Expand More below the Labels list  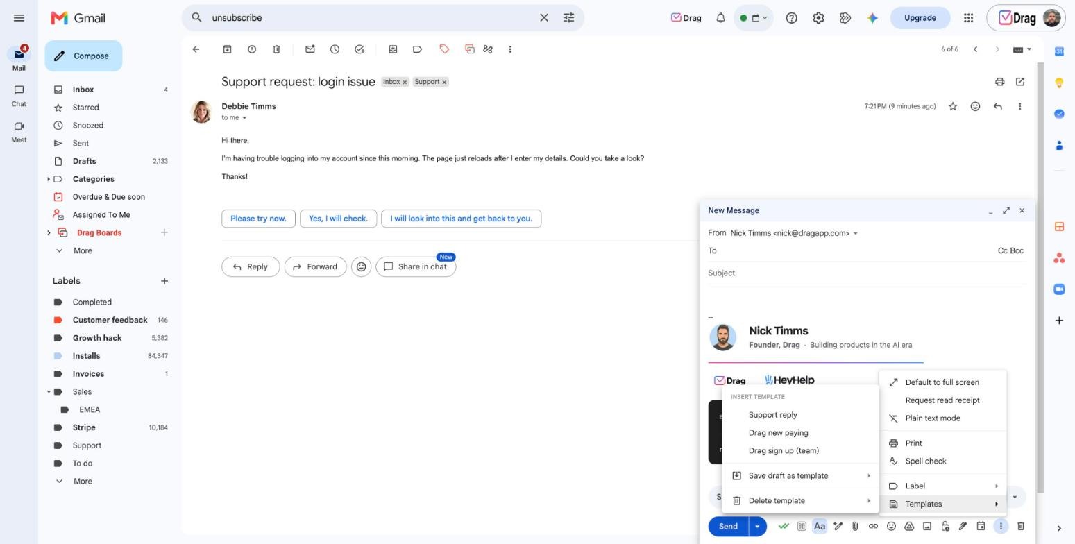(x=83, y=482)
